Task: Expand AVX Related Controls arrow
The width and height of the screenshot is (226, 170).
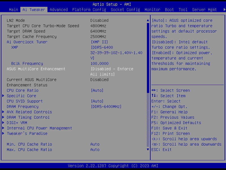Action: 3,112
